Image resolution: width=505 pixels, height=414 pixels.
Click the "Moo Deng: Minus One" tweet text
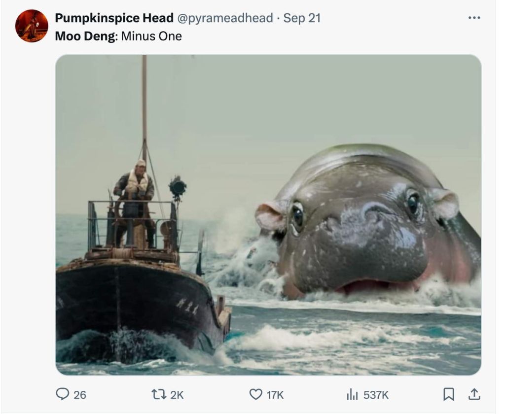[x=118, y=36]
